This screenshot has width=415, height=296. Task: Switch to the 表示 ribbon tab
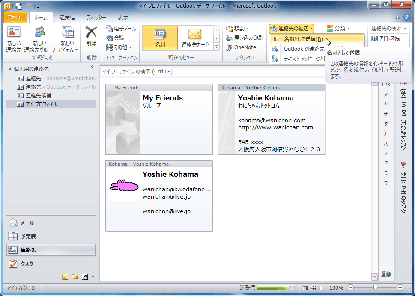[123, 18]
